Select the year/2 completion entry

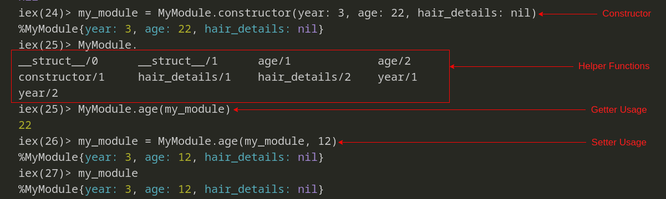38,93
